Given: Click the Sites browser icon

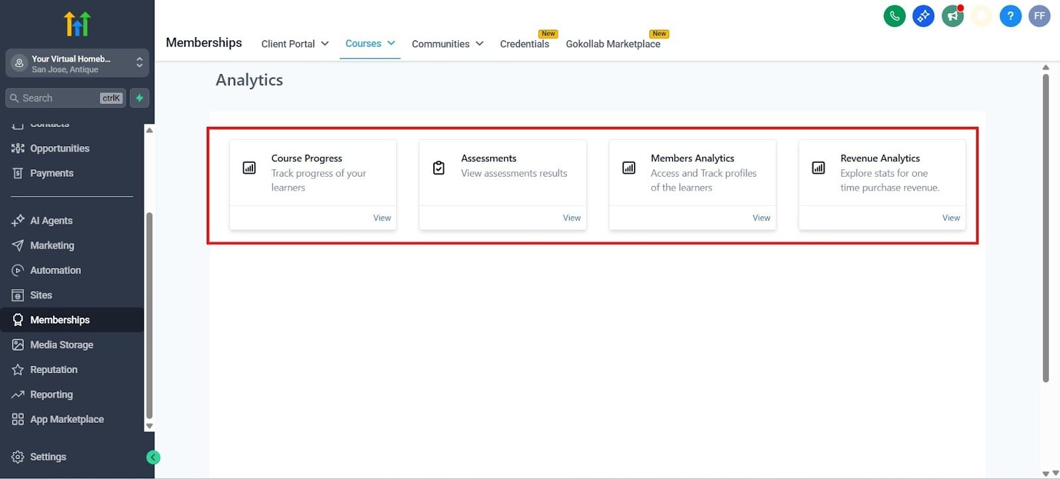Looking at the screenshot, I should click(x=18, y=295).
